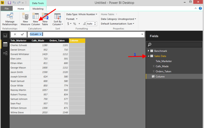This screenshot has width=204, height=128.
Task: Open the File menu
Action: [x=7, y=9]
